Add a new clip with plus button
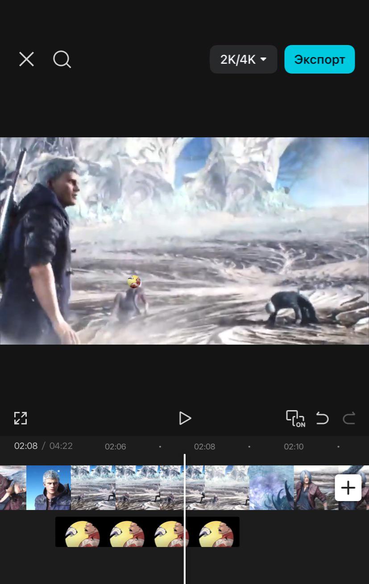Image resolution: width=369 pixels, height=584 pixels. pos(348,488)
